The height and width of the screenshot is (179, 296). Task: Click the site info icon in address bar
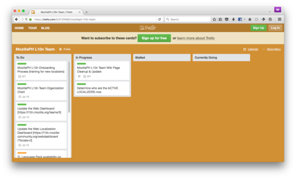click(x=23, y=19)
